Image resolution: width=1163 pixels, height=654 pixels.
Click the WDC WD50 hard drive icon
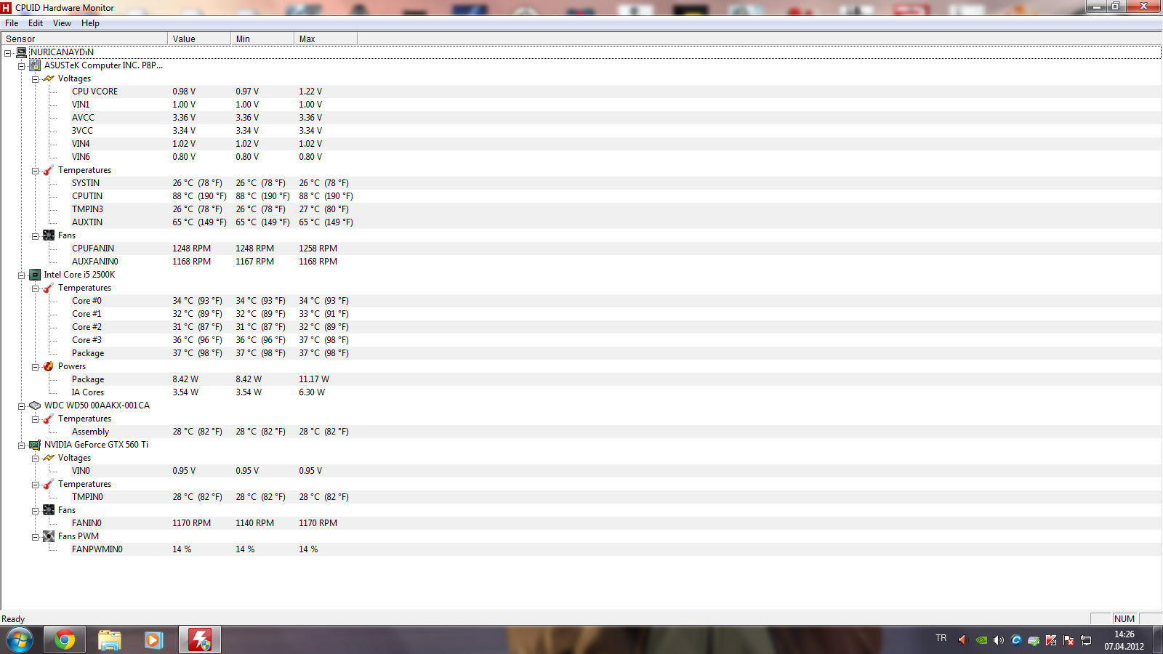pyautogui.click(x=35, y=405)
